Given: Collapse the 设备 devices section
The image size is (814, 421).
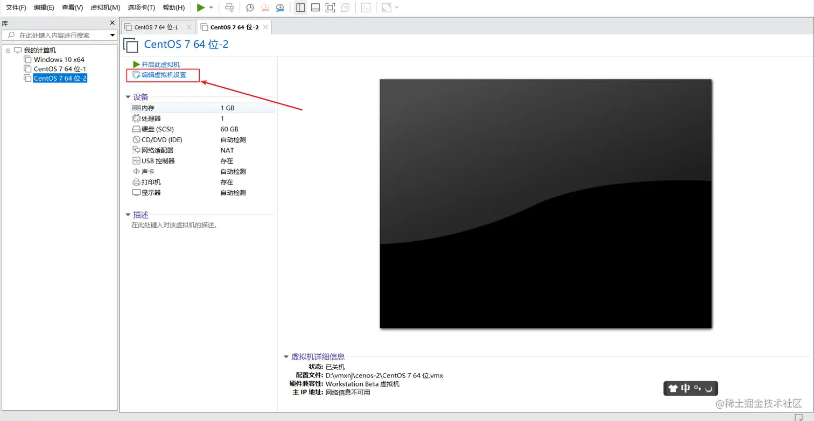Looking at the screenshot, I should [128, 97].
